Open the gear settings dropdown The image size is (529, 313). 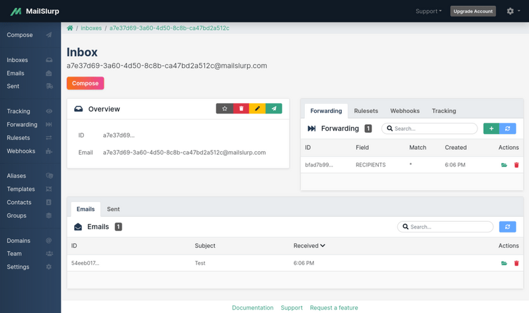point(513,11)
